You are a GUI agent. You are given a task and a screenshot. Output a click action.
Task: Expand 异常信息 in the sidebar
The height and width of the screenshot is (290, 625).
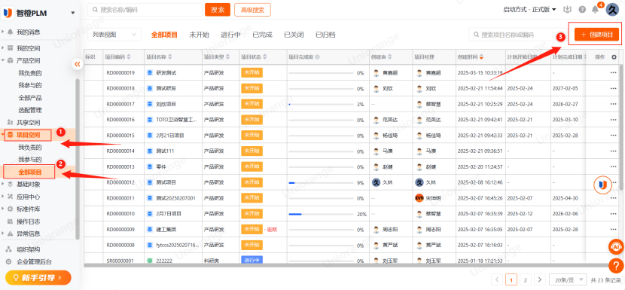click(3, 234)
